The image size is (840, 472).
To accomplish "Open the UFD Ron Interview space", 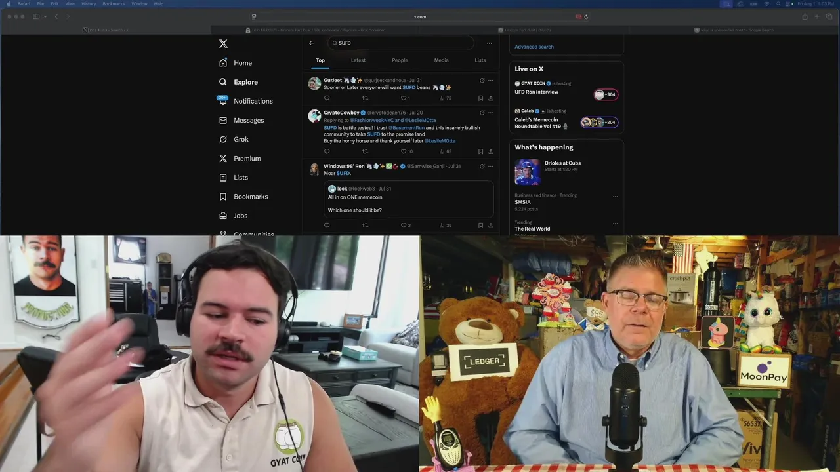I will tap(536, 92).
